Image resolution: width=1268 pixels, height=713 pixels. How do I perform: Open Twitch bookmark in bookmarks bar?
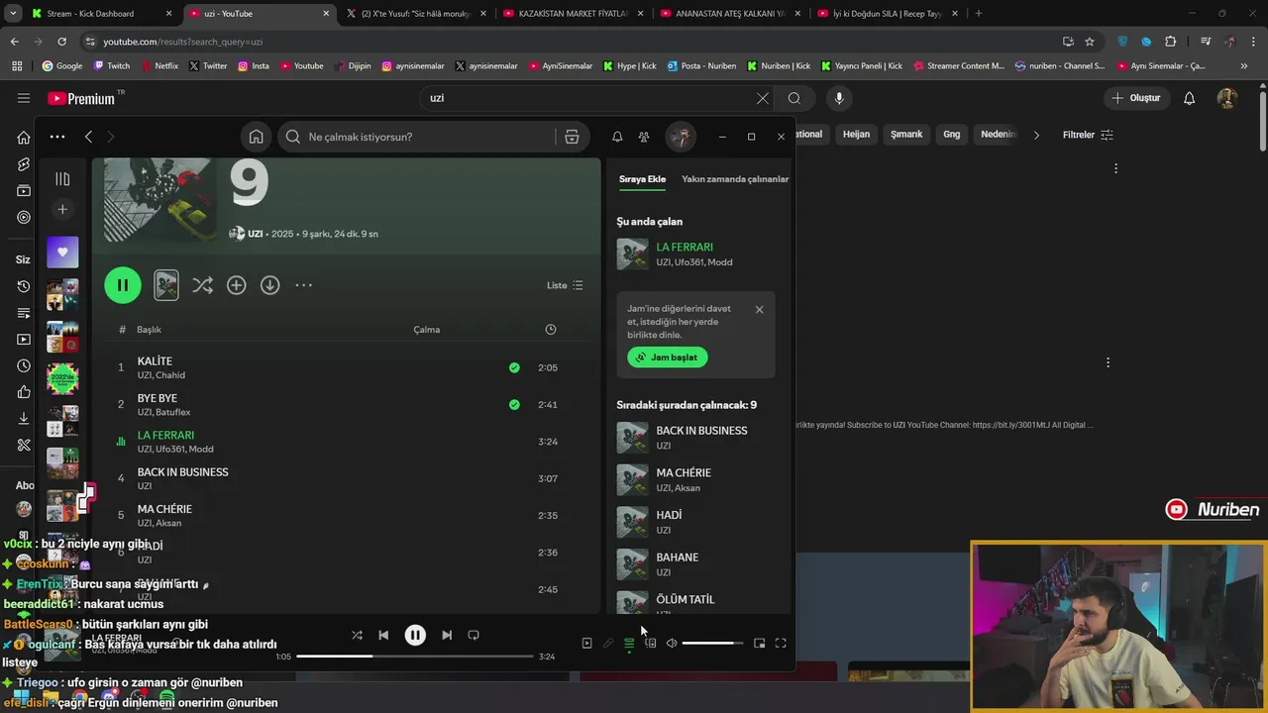coord(111,66)
